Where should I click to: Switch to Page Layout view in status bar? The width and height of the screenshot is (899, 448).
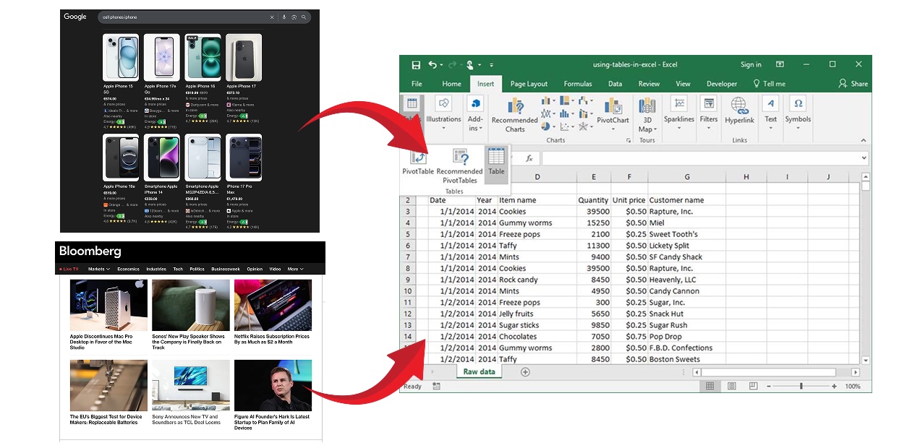point(731,387)
